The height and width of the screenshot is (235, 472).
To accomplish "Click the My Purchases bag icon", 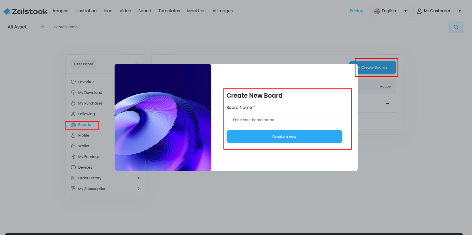I will click(x=73, y=103).
